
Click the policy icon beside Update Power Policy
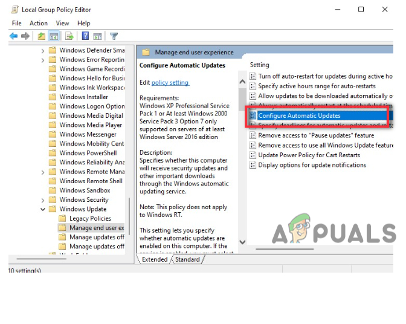[253, 155]
